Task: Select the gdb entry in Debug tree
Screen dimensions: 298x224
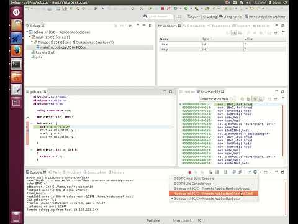Action: coord(37,57)
